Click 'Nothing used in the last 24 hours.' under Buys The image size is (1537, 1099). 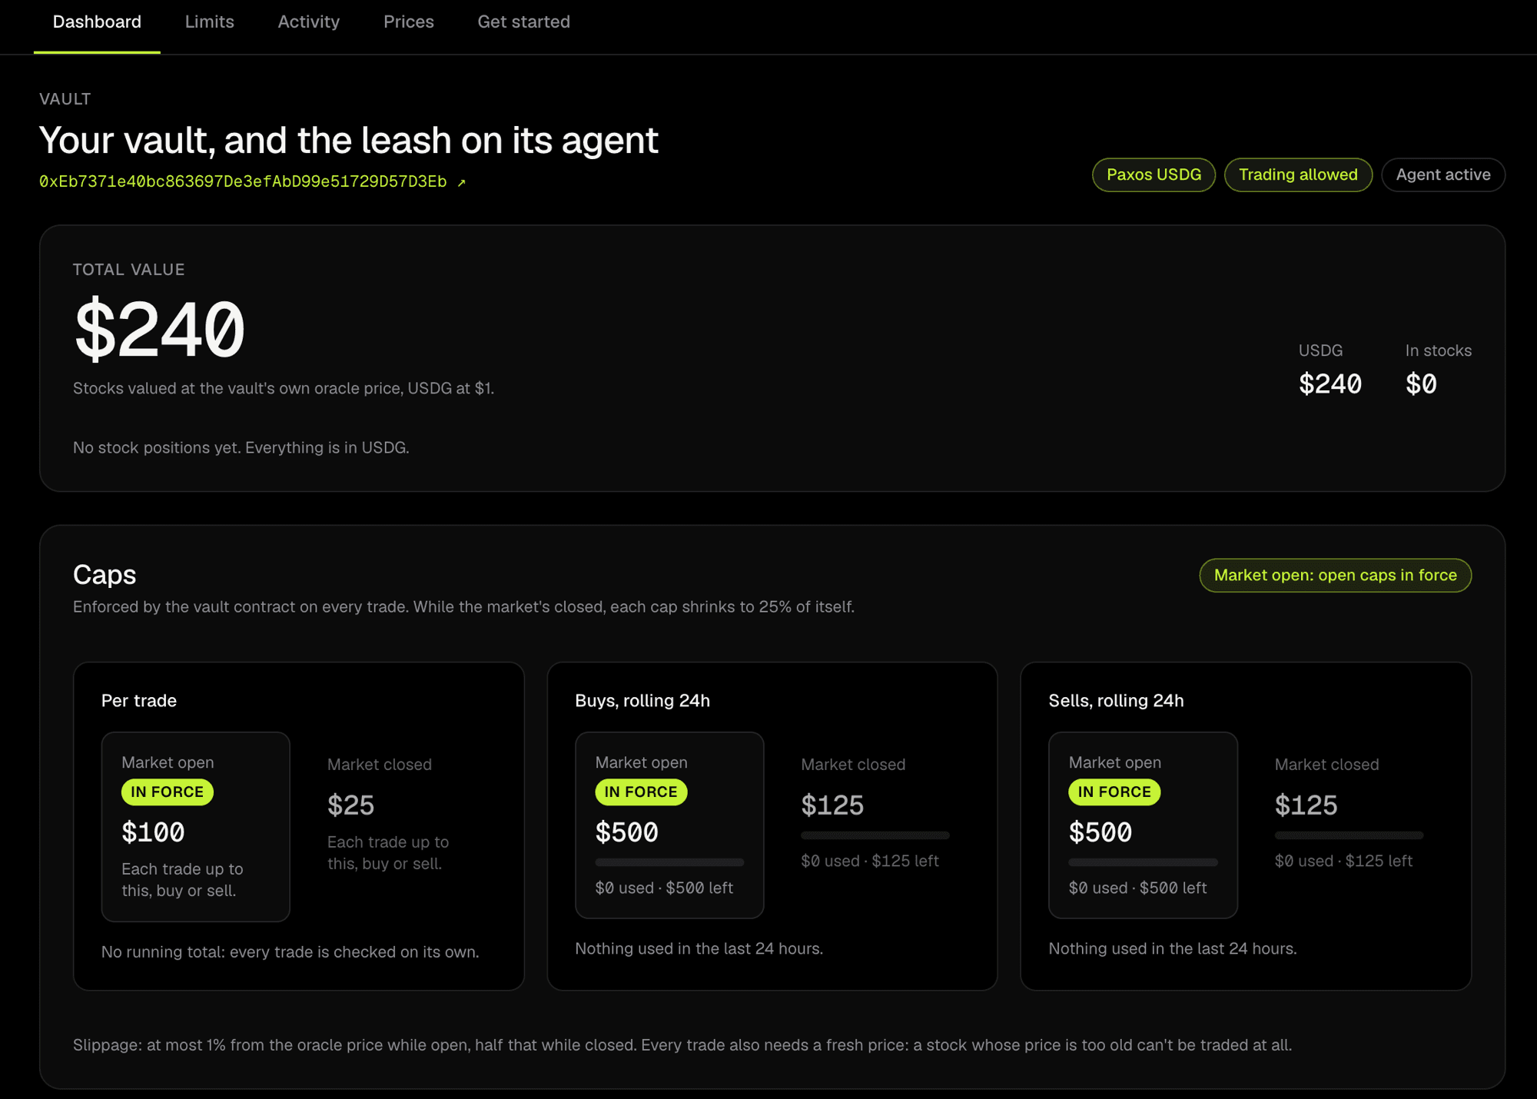699,948
